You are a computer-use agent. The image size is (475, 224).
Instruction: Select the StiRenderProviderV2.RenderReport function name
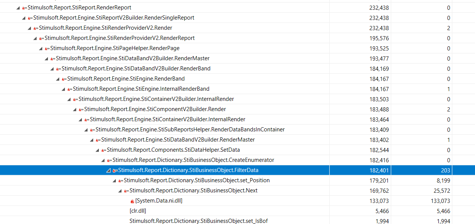pos(120,38)
